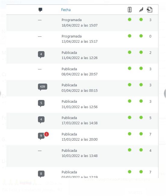Sort posts by the Fecha column
The width and height of the screenshot is (166, 196).
[x=66, y=10]
